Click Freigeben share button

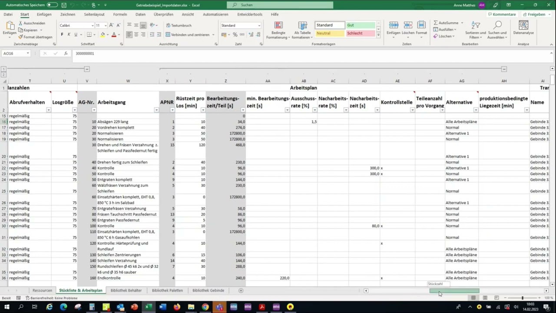[536, 14]
